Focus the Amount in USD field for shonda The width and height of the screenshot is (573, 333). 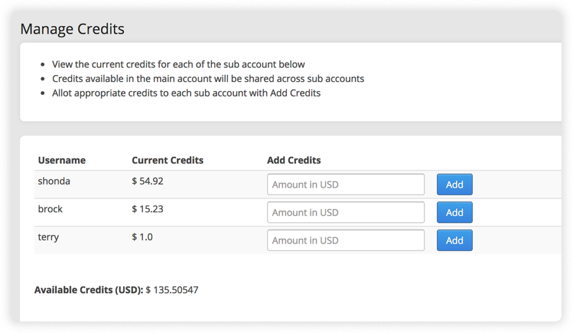[346, 184]
